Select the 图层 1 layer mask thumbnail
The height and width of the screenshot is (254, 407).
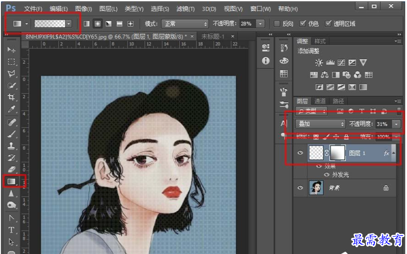(x=337, y=153)
